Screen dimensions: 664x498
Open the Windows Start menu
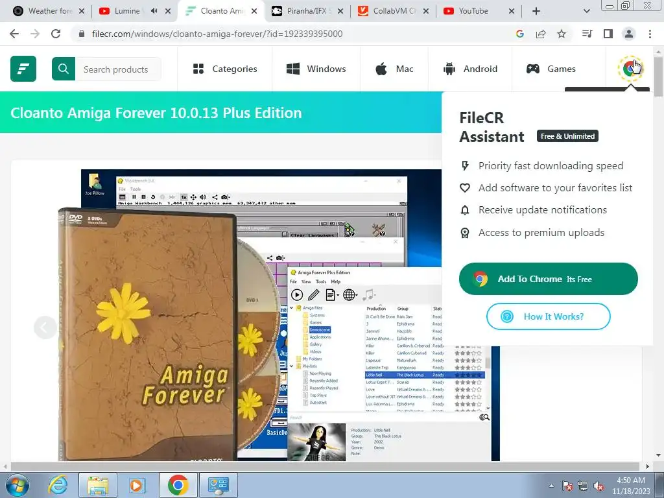[x=18, y=485]
